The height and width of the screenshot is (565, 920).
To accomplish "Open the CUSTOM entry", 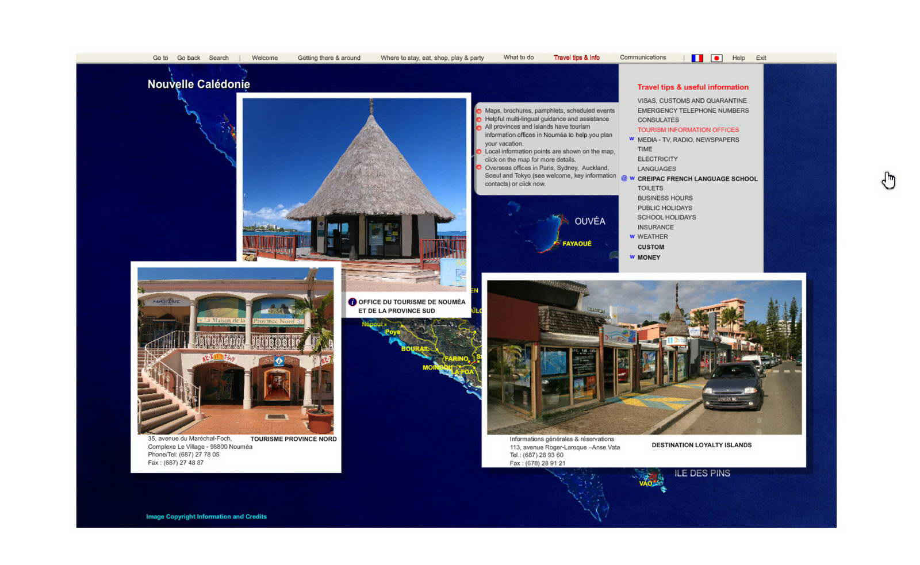I will pos(650,247).
